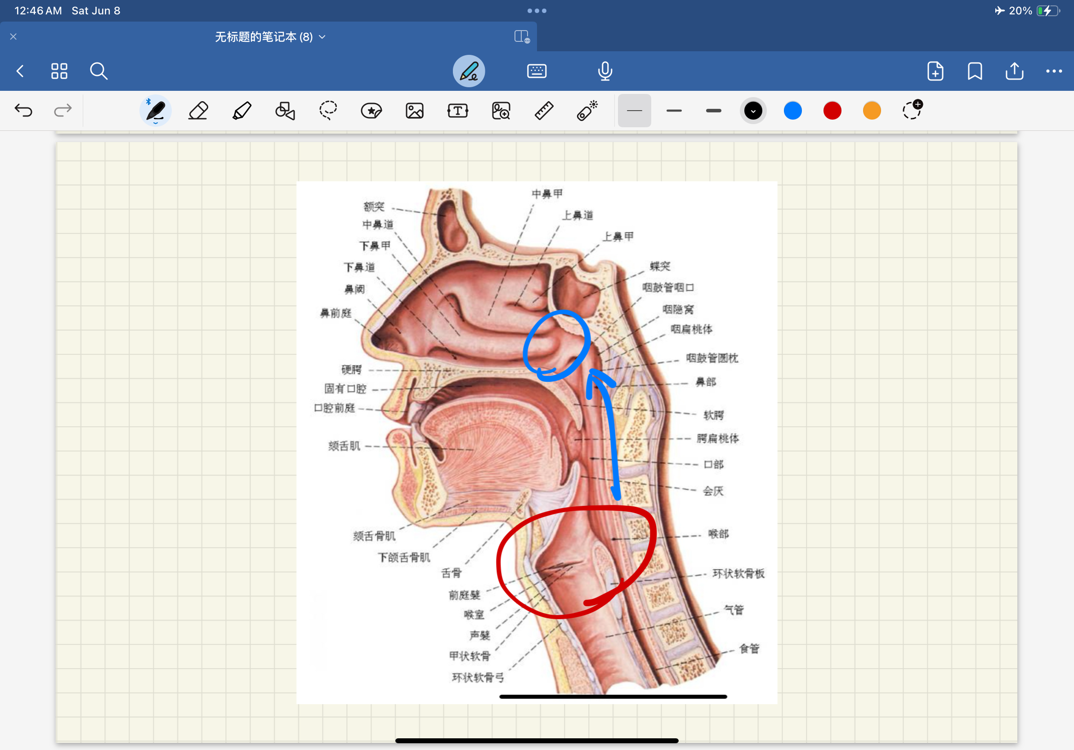Open the Elements sticker tool
Image resolution: width=1074 pixels, height=750 pixels.
(x=371, y=111)
